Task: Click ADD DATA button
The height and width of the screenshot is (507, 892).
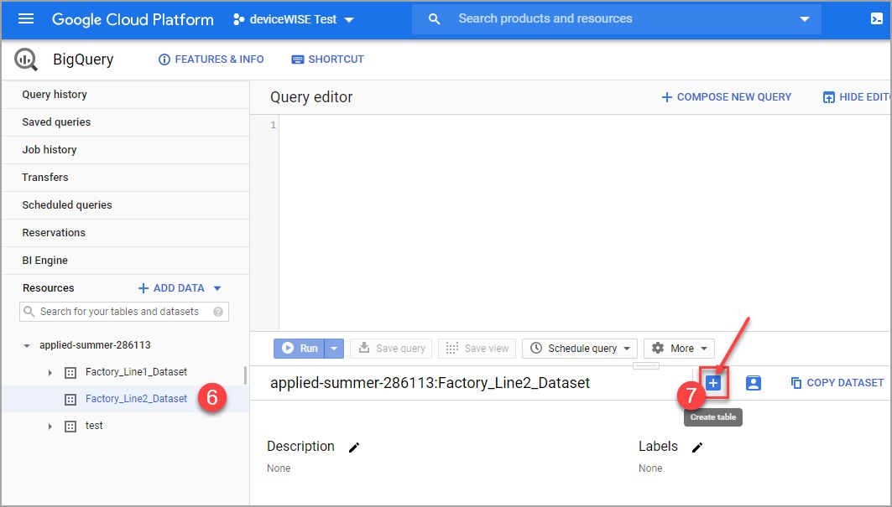Action: 171,288
